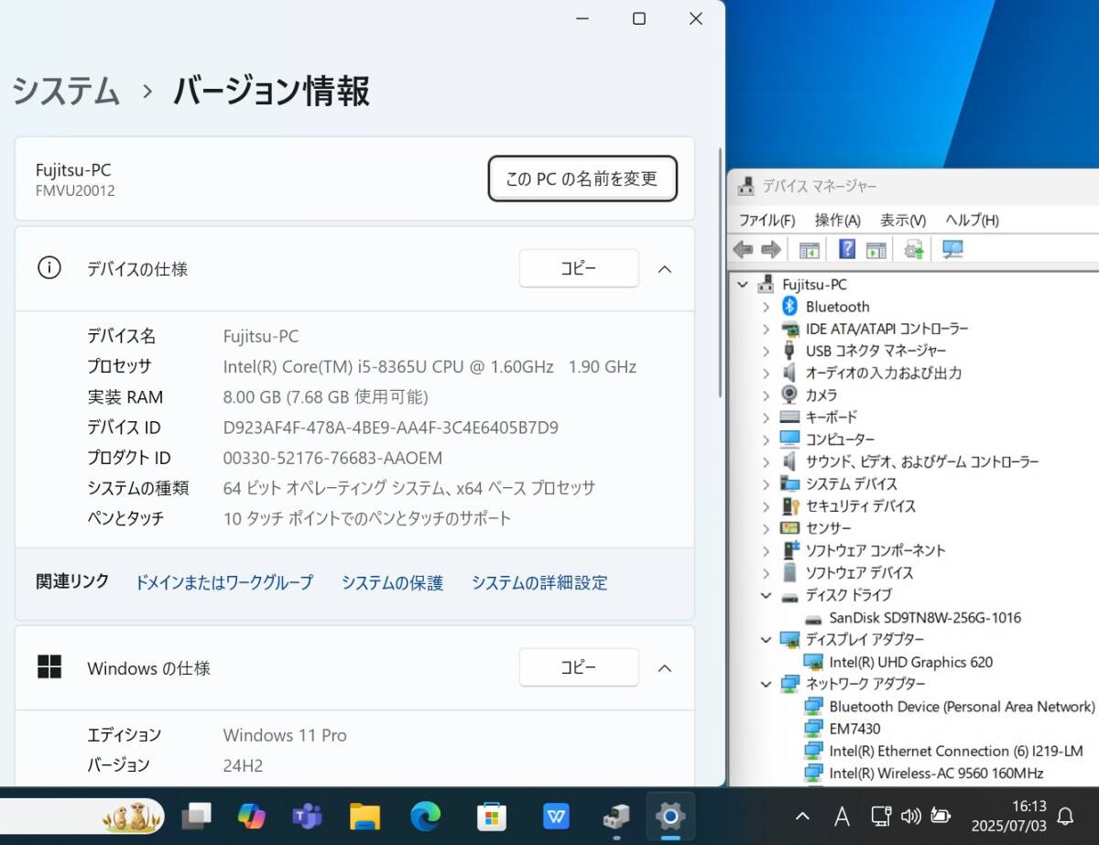Open Microsoft Teams from the taskbar

point(307,815)
